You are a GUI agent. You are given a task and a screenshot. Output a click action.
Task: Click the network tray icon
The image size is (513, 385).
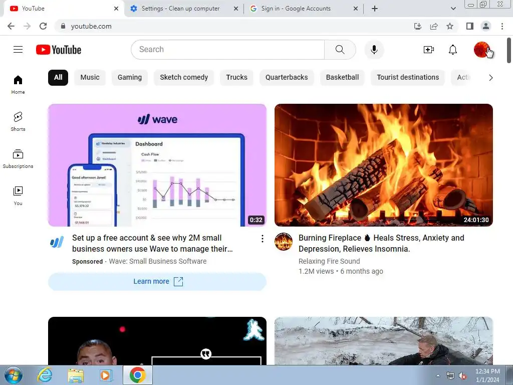point(450,376)
